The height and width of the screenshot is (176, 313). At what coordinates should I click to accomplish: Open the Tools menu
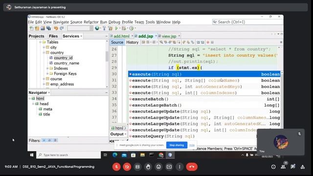[150, 22]
